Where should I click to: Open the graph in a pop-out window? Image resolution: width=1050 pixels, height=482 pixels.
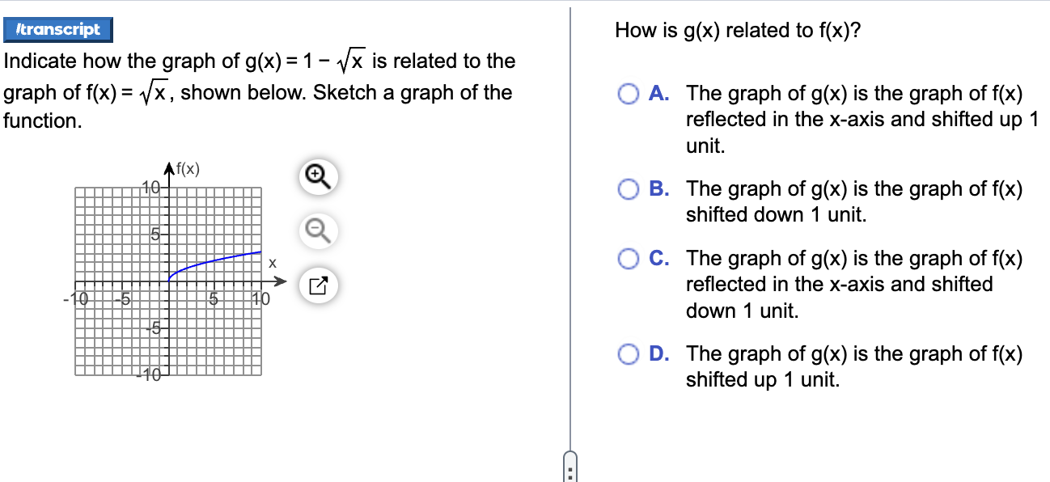click(x=318, y=285)
